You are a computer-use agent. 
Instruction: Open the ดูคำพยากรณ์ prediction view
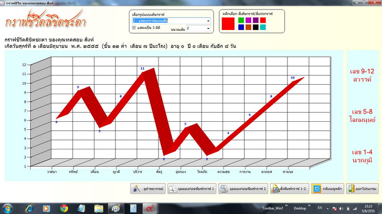coord(148,188)
